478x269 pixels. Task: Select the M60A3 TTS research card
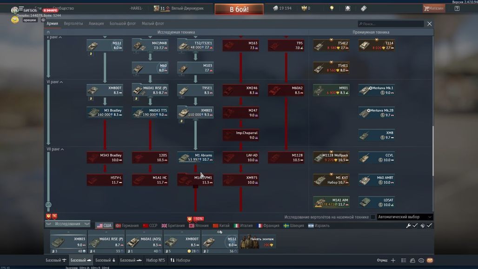(150, 113)
